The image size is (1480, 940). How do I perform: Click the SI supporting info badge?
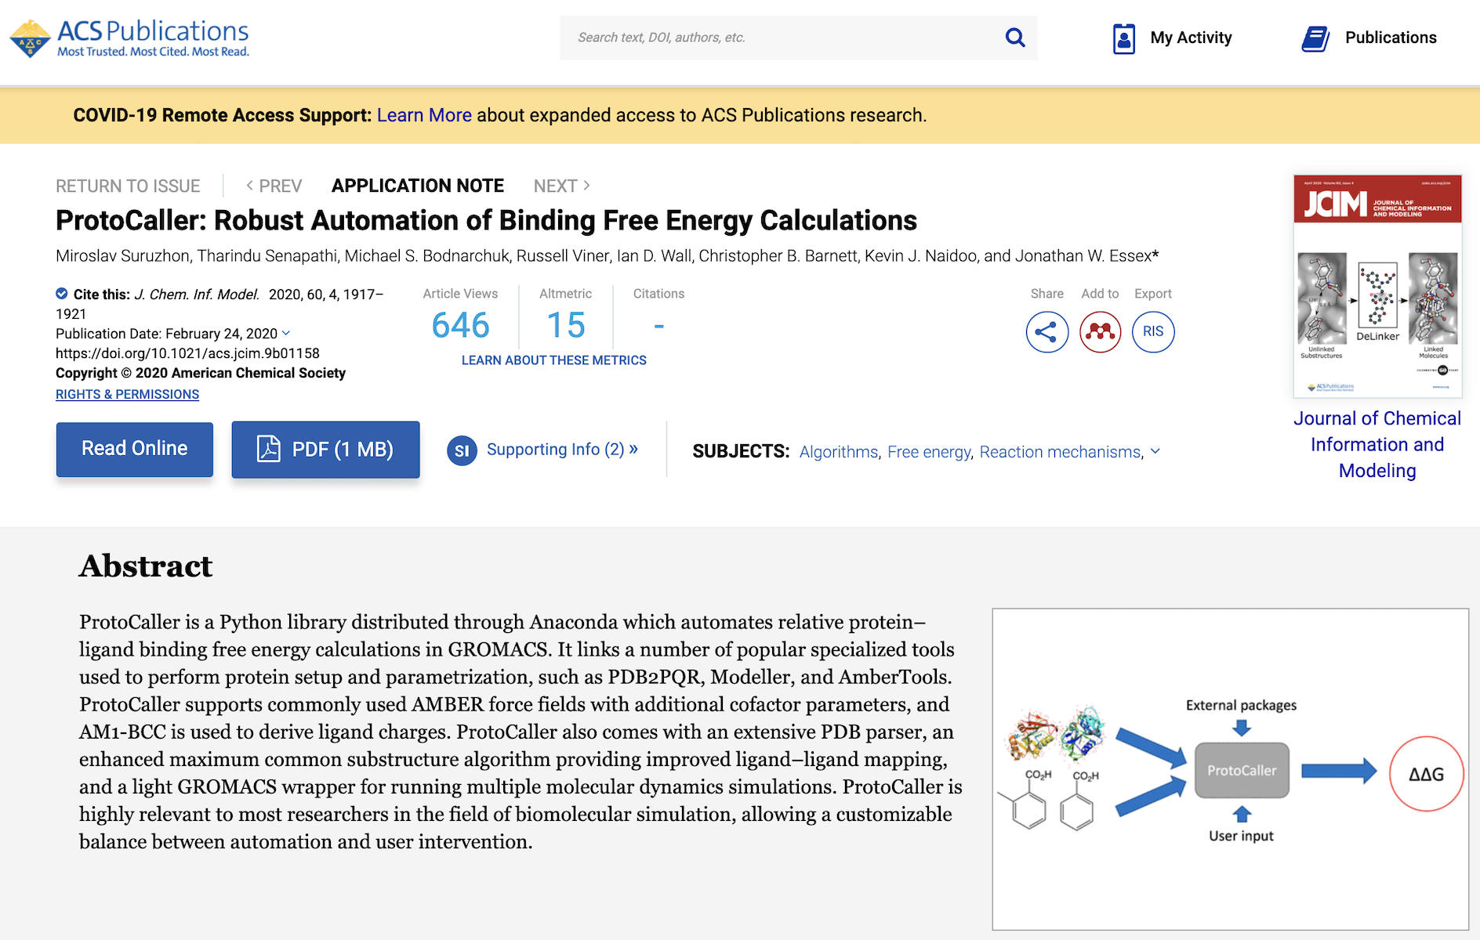click(x=462, y=450)
